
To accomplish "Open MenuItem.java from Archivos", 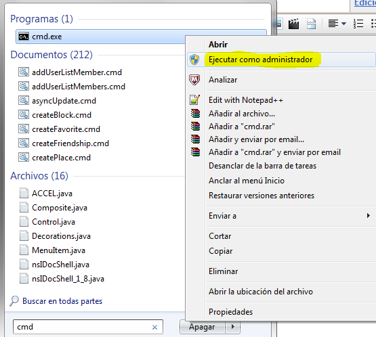I will tap(58, 250).
